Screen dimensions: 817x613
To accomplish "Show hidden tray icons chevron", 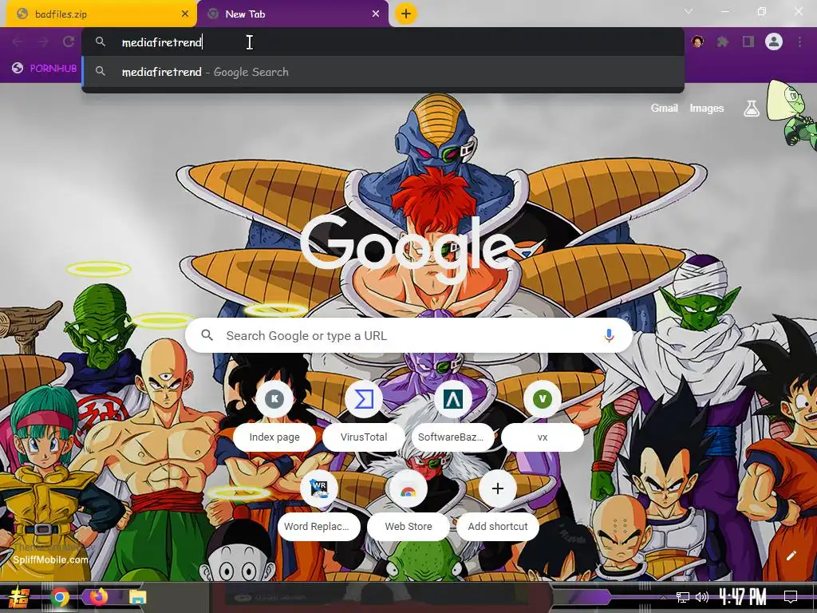I will click(663, 597).
